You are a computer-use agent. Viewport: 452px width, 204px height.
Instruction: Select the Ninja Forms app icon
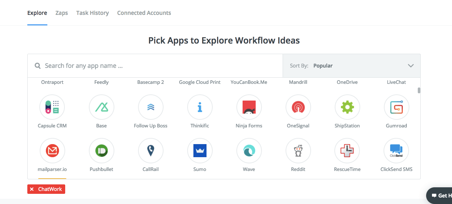click(x=249, y=107)
